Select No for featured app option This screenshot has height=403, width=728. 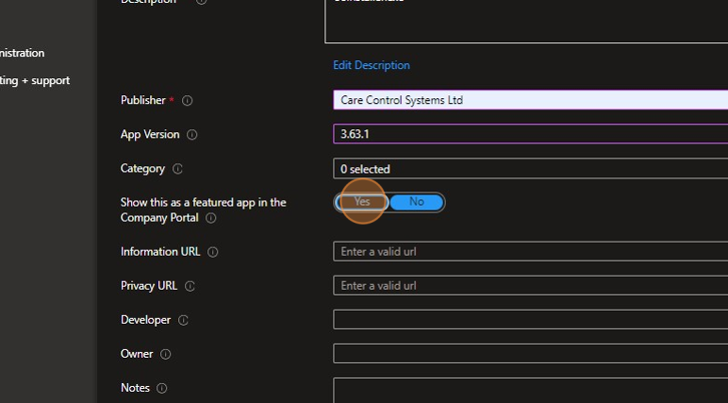pyautogui.click(x=416, y=202)
